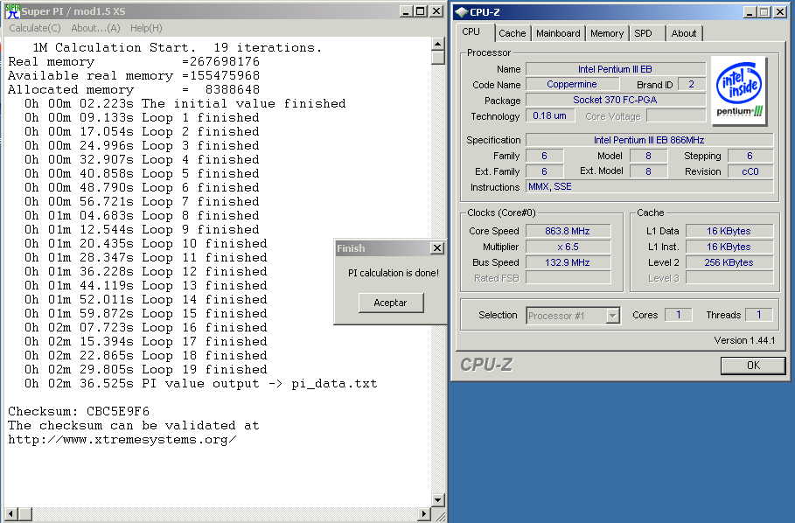Switch to the Mainboard tab in CPU-Z
The image size is (795, 523).
pos(558,33)
